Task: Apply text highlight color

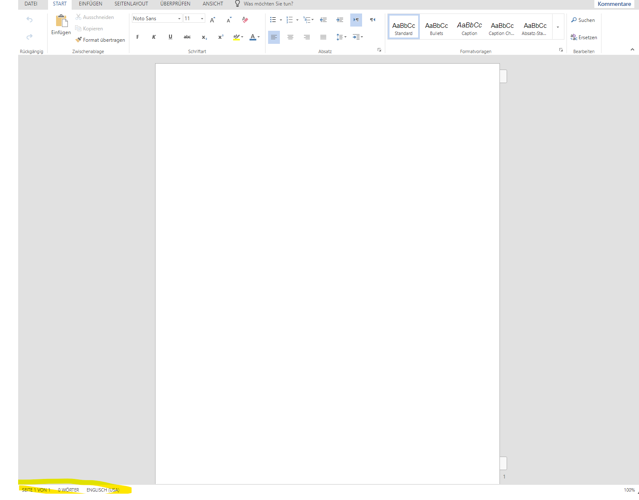Action: (x=236, y=37)
